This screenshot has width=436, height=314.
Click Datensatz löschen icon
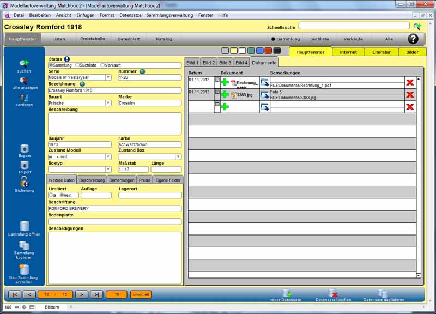[333, 293]
